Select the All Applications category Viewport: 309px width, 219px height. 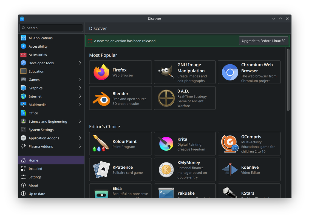[51, 38]
